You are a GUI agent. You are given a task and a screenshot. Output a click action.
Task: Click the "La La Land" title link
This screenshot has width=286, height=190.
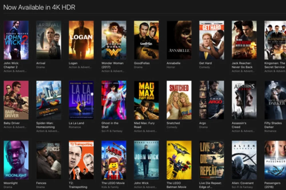tap(76, 123)
